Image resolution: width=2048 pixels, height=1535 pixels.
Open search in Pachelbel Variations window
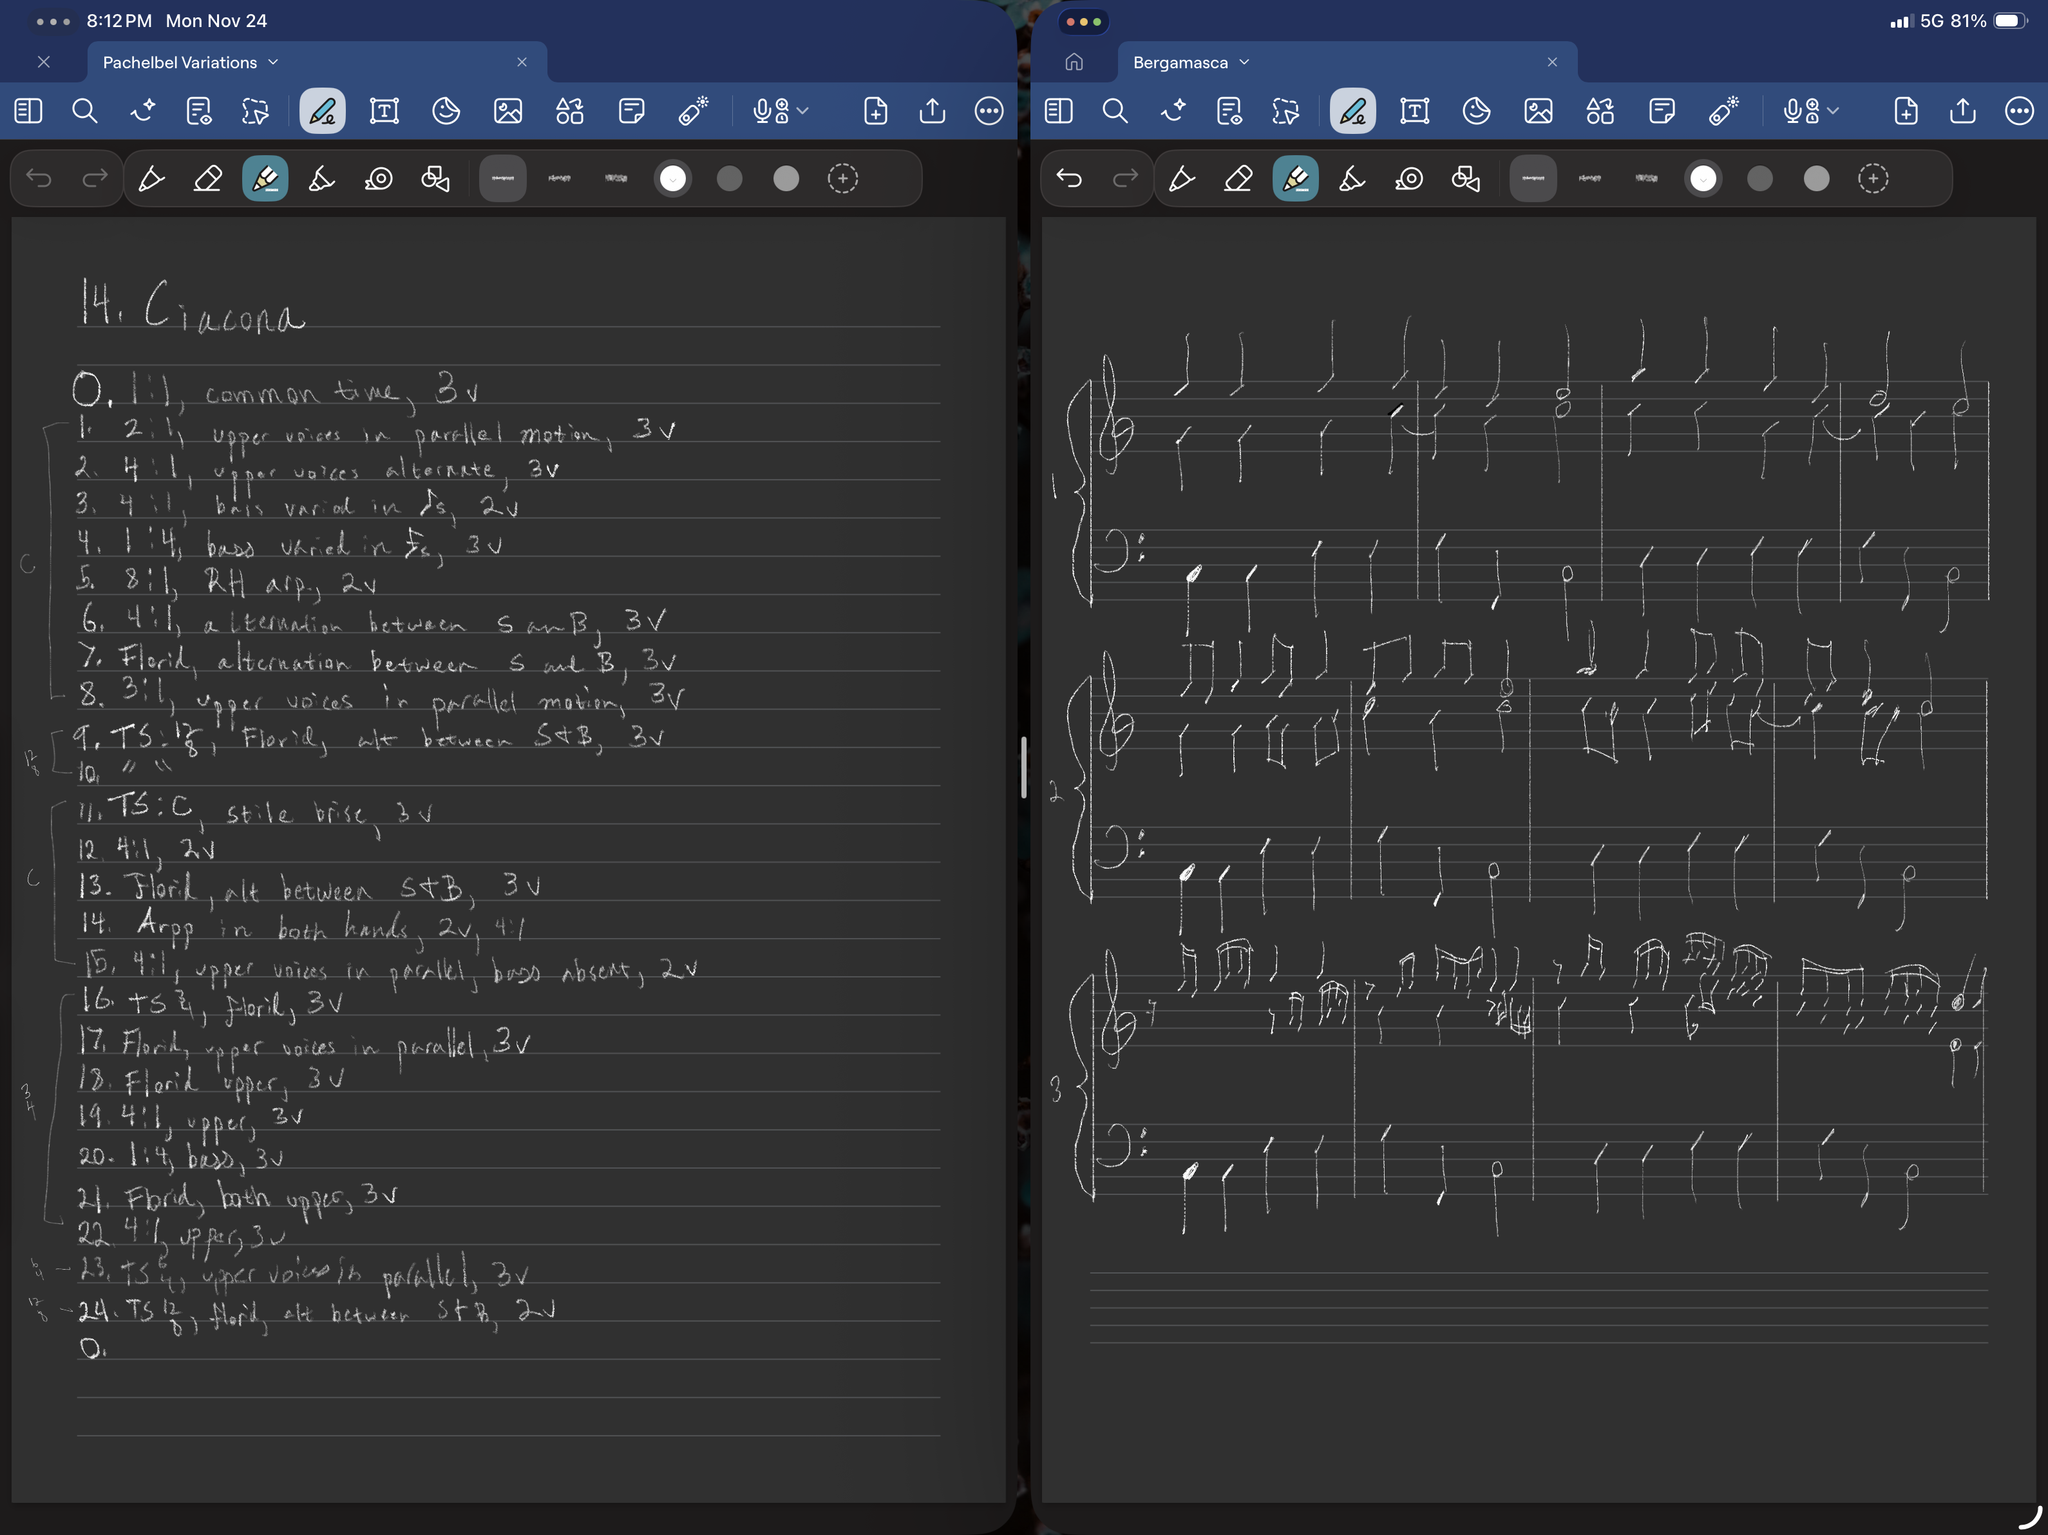tap(84, 111)
